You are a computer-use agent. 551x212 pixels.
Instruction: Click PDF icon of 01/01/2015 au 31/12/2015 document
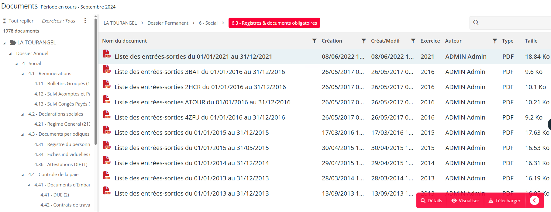tap(107, 130)
